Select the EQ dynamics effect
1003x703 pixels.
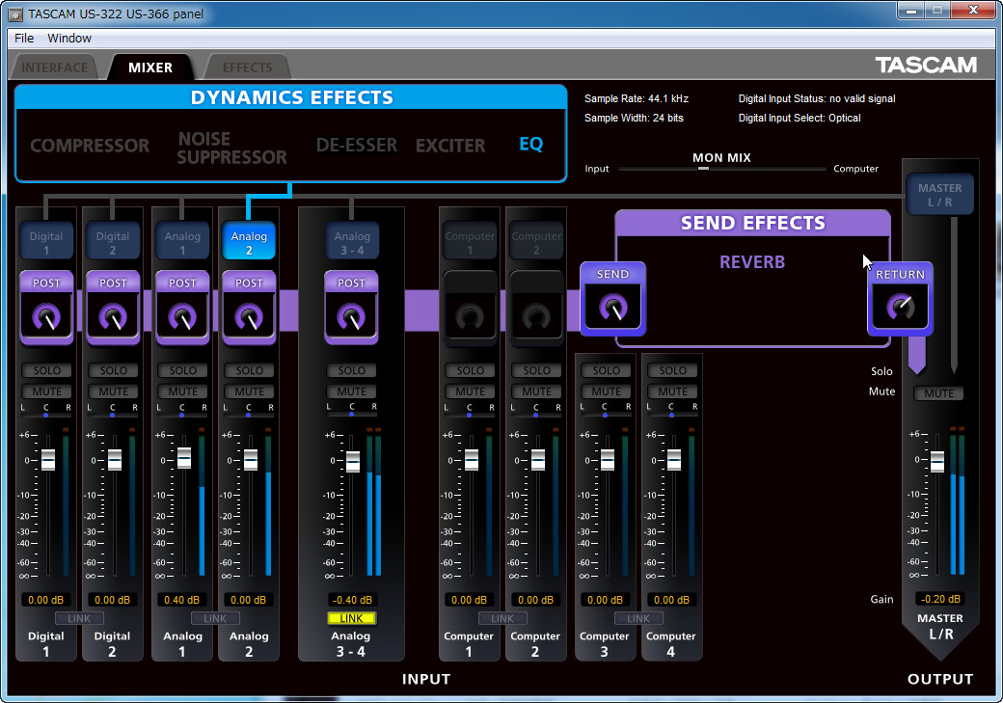pos(531,144)
